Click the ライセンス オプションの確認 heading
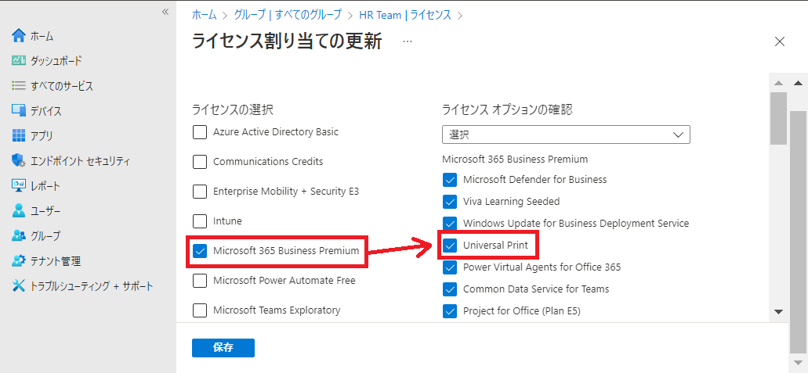The image size is (808, 373). [x=507, y=109]
